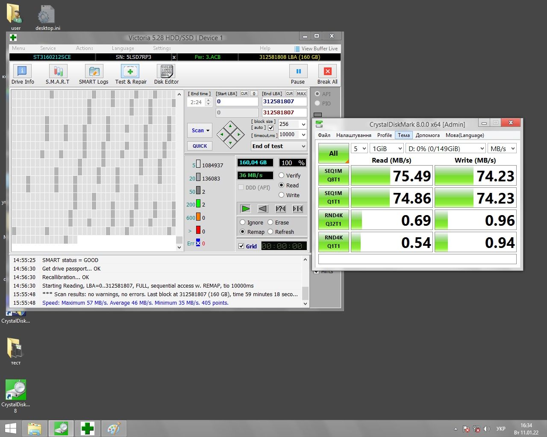Click the Victoria green cross title icon

pyautogui.click(x=13, y=38)
